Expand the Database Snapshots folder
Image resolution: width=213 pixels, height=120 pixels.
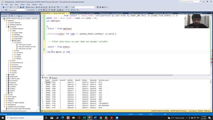pos(7,25)
